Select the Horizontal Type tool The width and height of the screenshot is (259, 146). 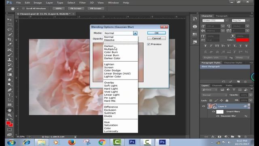(x=9, y=95)
